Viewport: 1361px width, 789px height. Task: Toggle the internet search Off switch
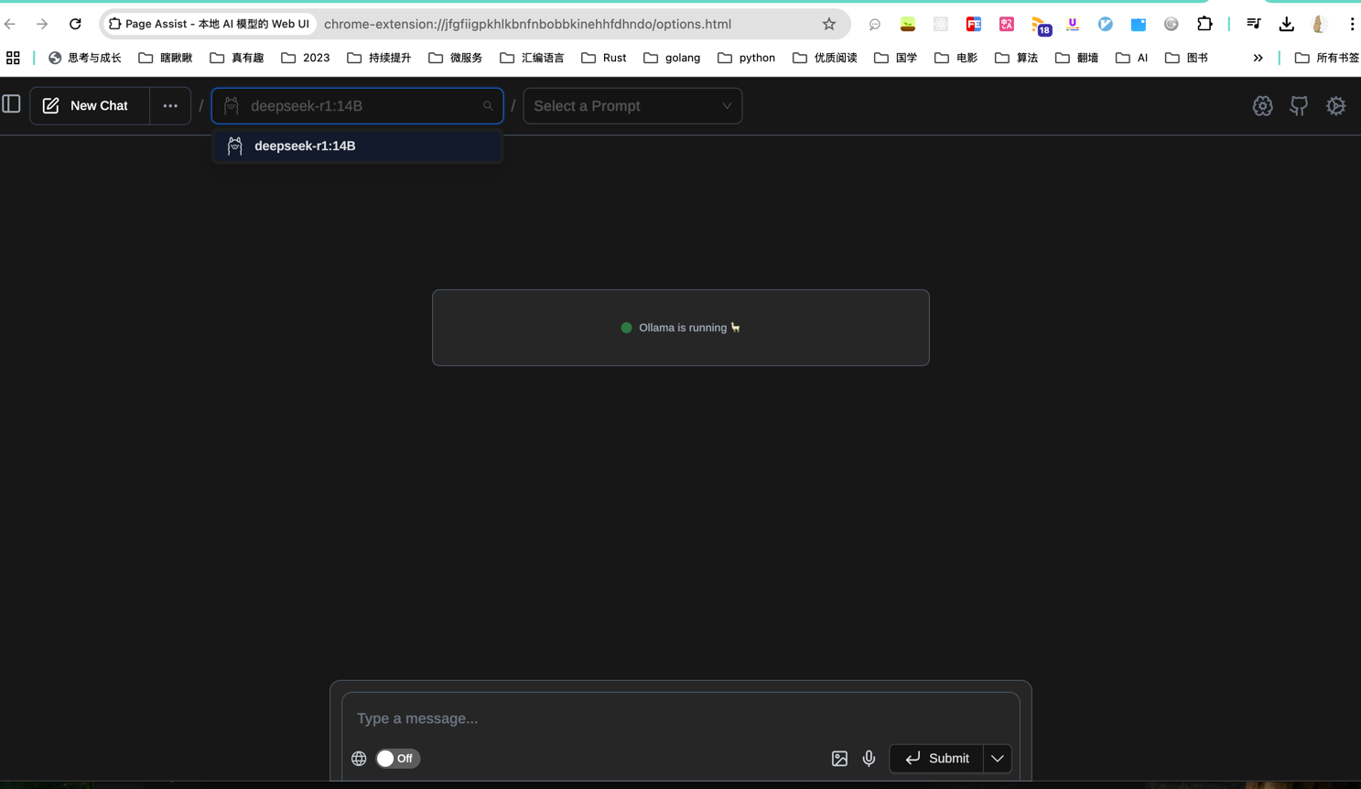click(x=397, y=758)
